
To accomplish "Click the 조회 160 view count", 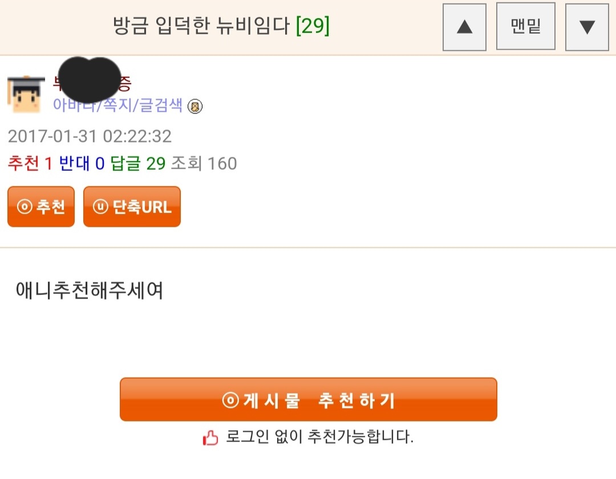I will point(204,163).
